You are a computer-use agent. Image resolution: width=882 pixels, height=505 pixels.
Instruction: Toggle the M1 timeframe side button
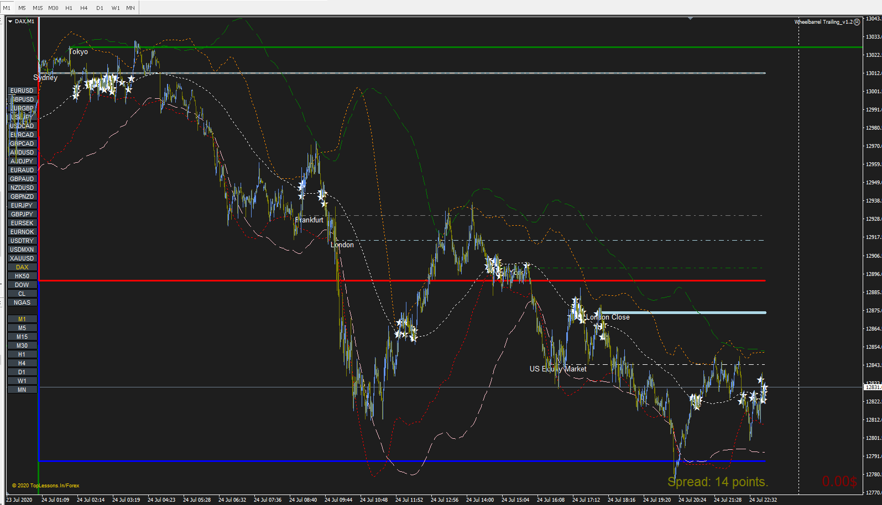22,319
